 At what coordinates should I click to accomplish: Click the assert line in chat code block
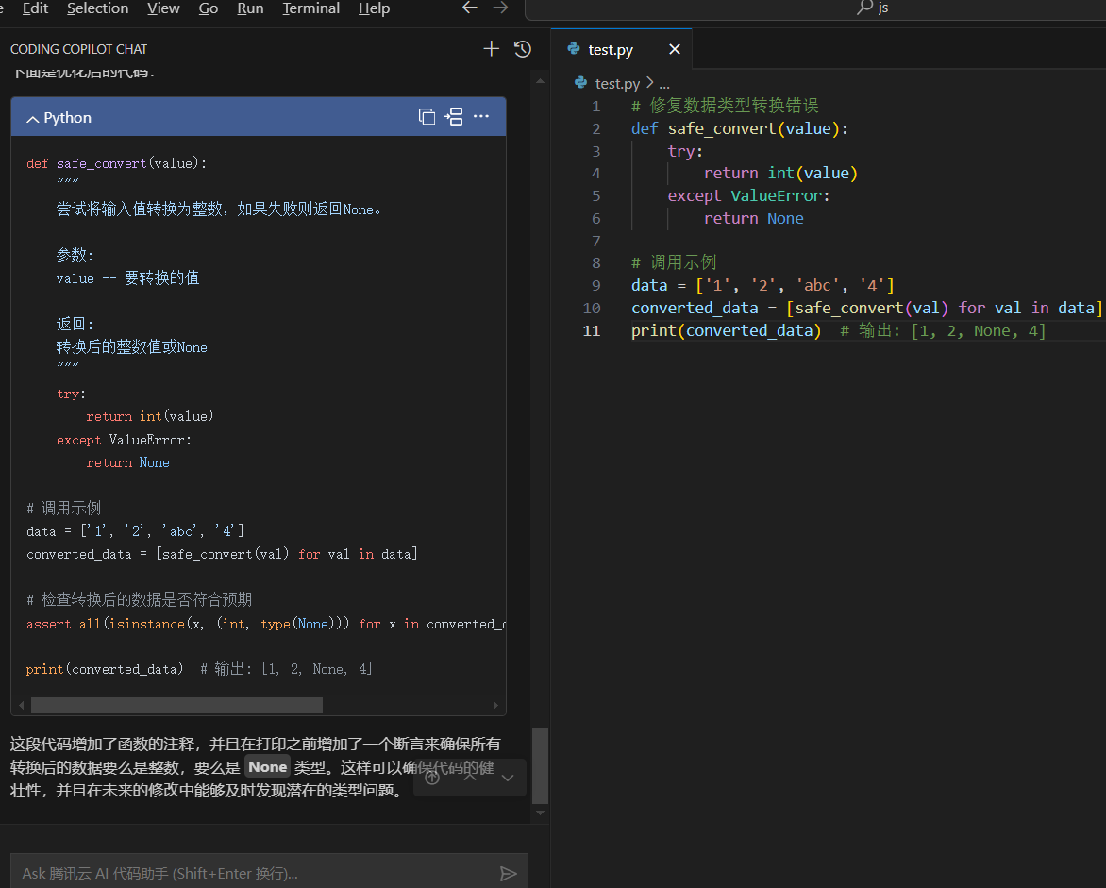point(265,624)
